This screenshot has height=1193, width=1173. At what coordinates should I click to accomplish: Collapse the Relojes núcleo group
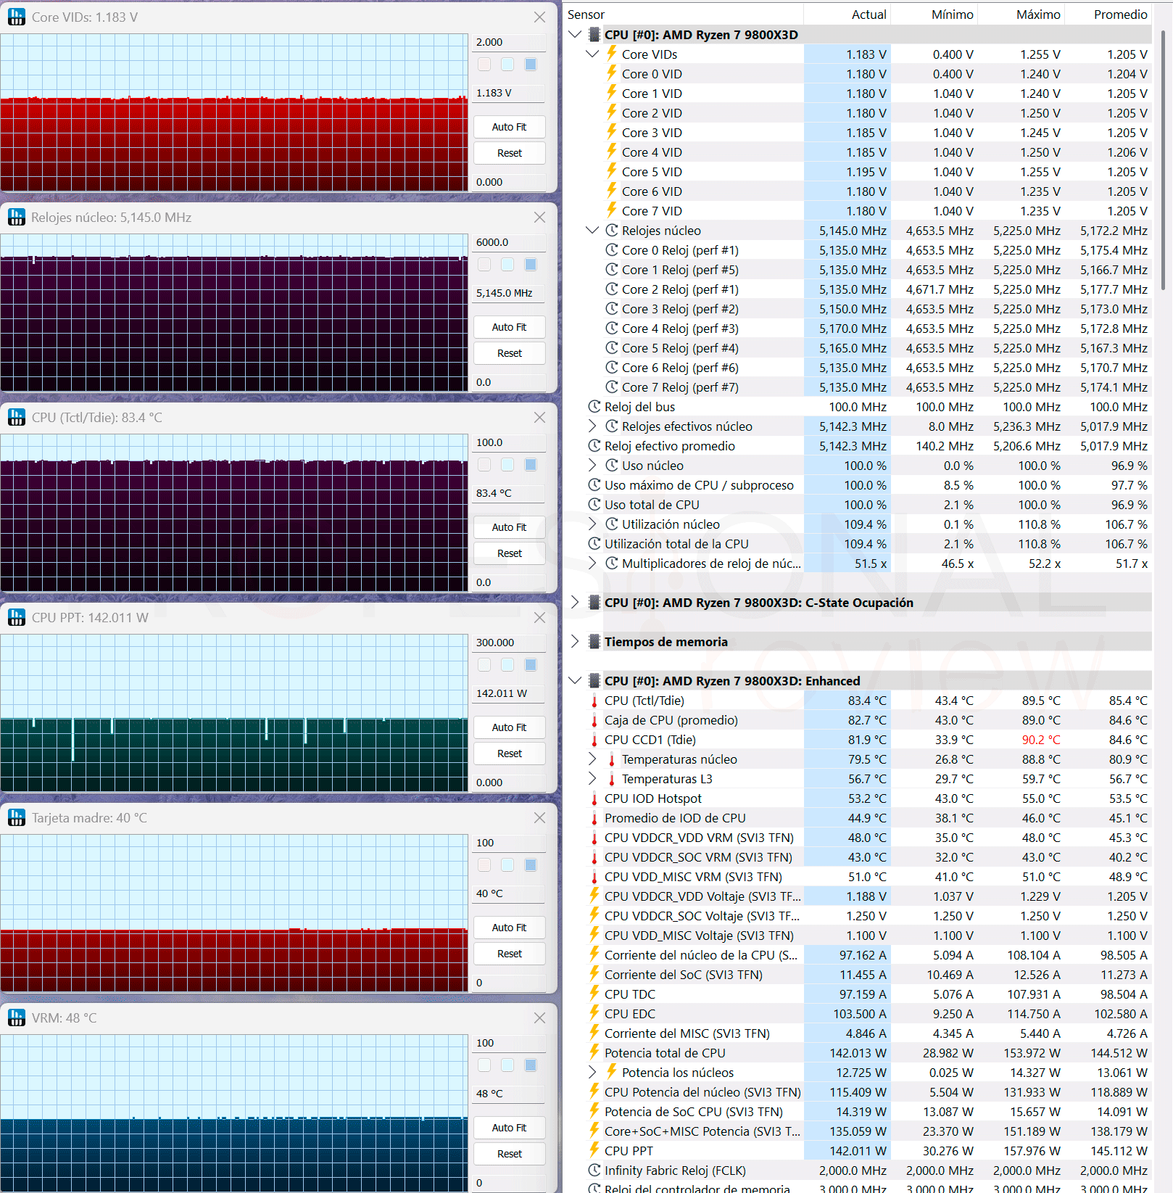tap(592, 230)
